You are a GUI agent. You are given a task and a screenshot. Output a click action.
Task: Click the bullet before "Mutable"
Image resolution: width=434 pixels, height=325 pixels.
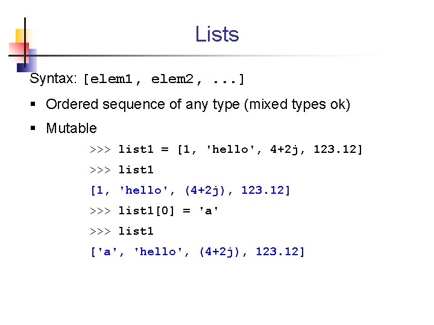(33, 128)
